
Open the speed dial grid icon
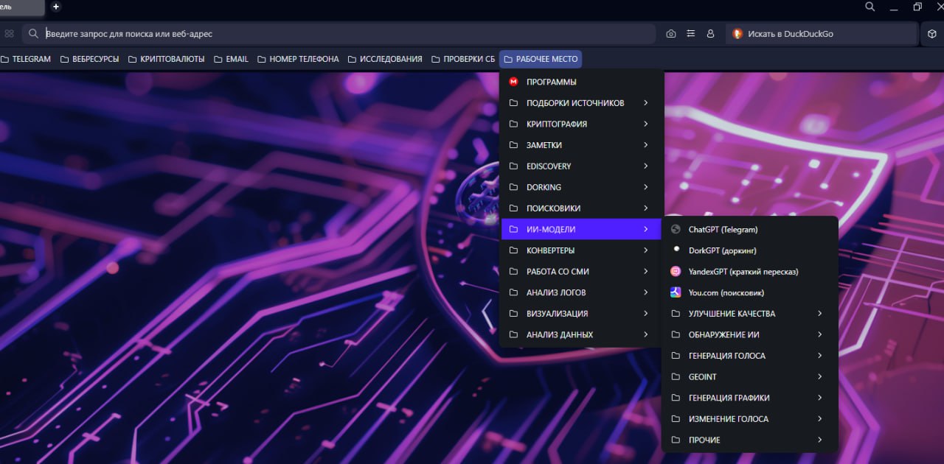pos(9,34)
